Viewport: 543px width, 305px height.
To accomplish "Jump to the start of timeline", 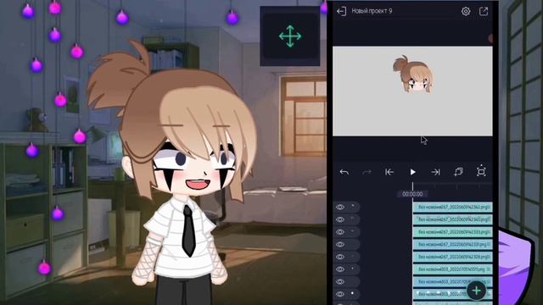I will point(389,172).
